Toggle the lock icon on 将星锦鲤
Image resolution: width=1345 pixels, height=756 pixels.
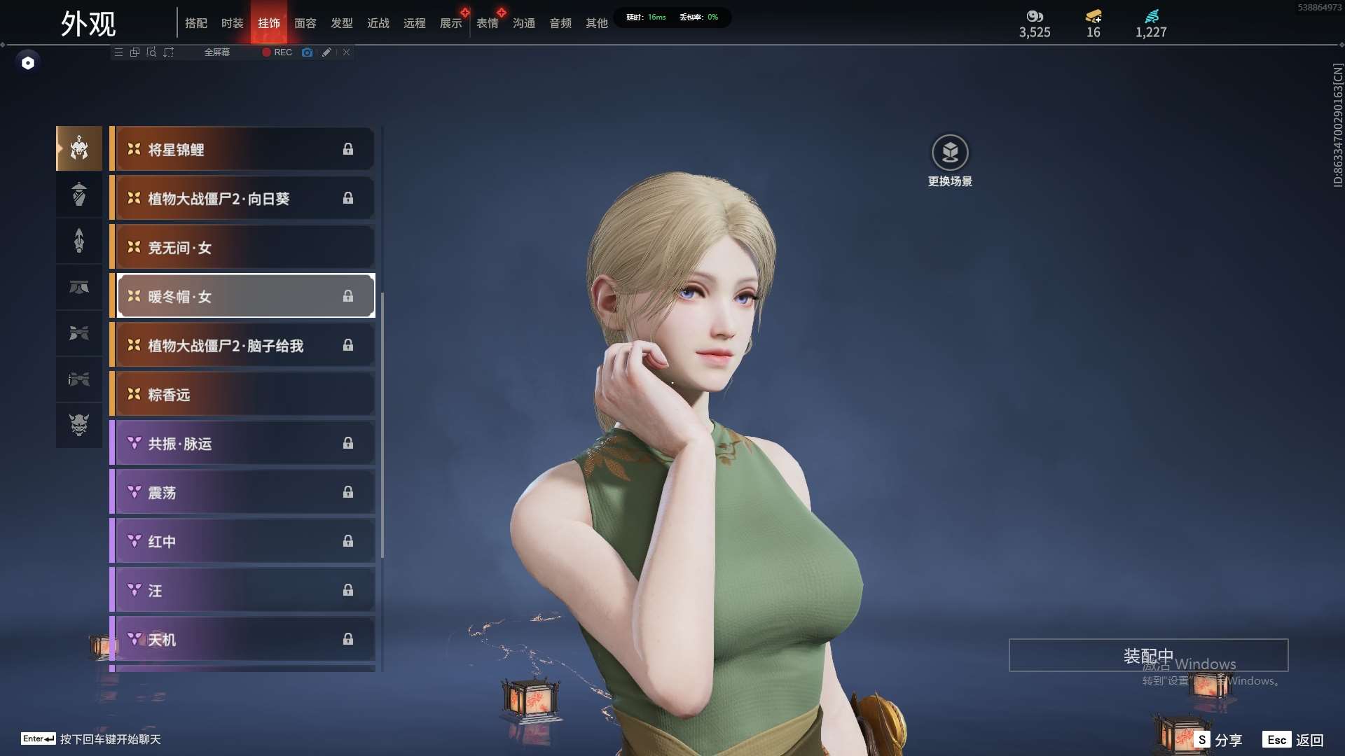(x=349, y=149)
